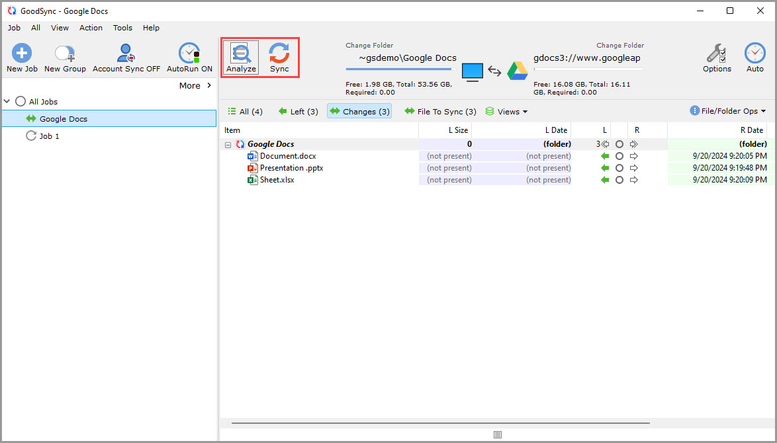Collapse the All Jobs tree
This screenshot has width=777, height=443.
7,102
